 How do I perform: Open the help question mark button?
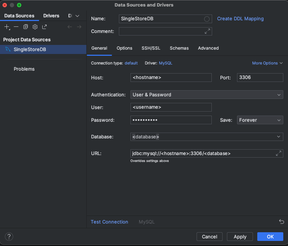point(9,237)
